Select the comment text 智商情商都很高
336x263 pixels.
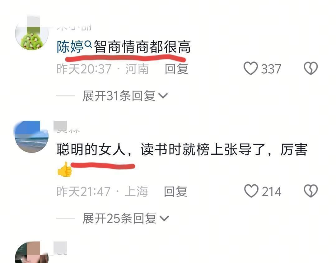(x=142, y=47)
